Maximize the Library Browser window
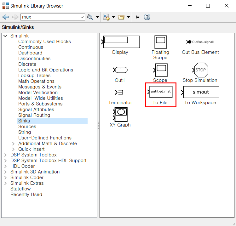The image size is (236, 226). coord(208,6)
